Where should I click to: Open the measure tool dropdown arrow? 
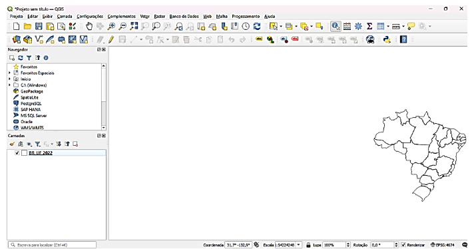403,27
